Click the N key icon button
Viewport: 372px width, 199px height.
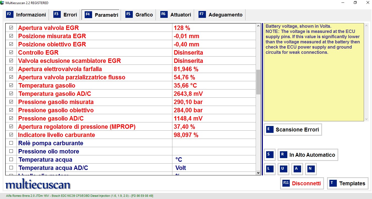311,169
